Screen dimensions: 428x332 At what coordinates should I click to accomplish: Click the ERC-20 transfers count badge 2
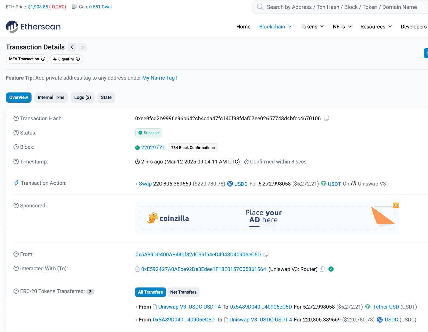click(90, 292)
